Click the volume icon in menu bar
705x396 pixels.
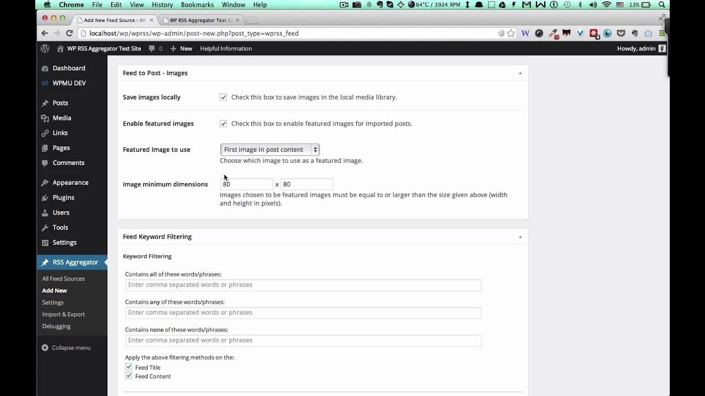point(594,5)
